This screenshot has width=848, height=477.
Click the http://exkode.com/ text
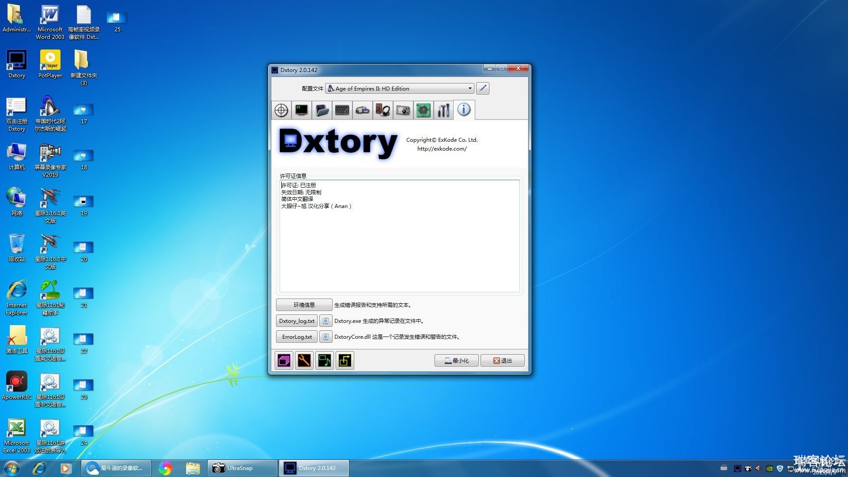click(442, 149)
